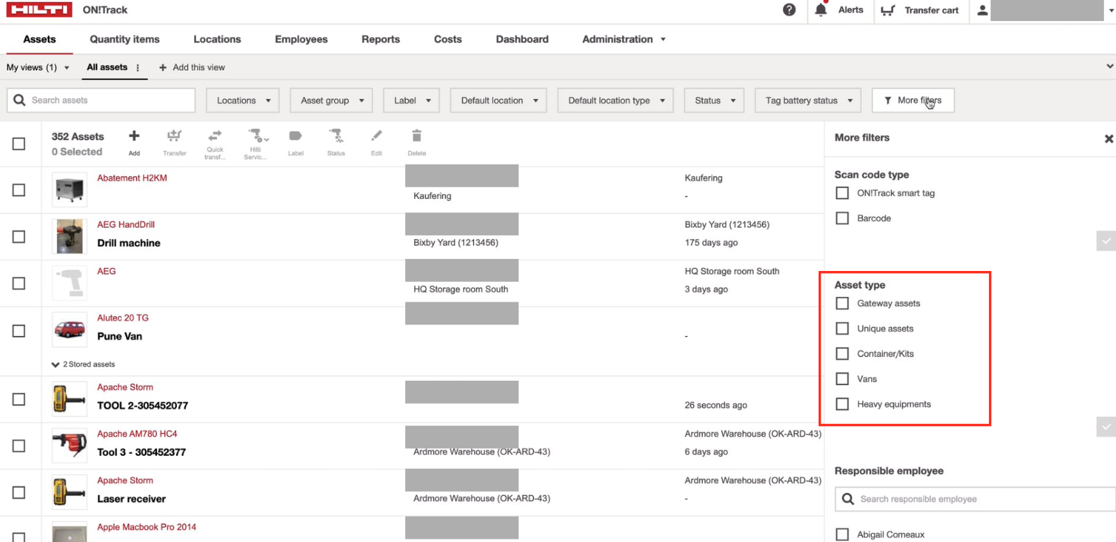Go to the Employees tab
This screenshot has height=542, width=1116.
click(x=301, y=39)
